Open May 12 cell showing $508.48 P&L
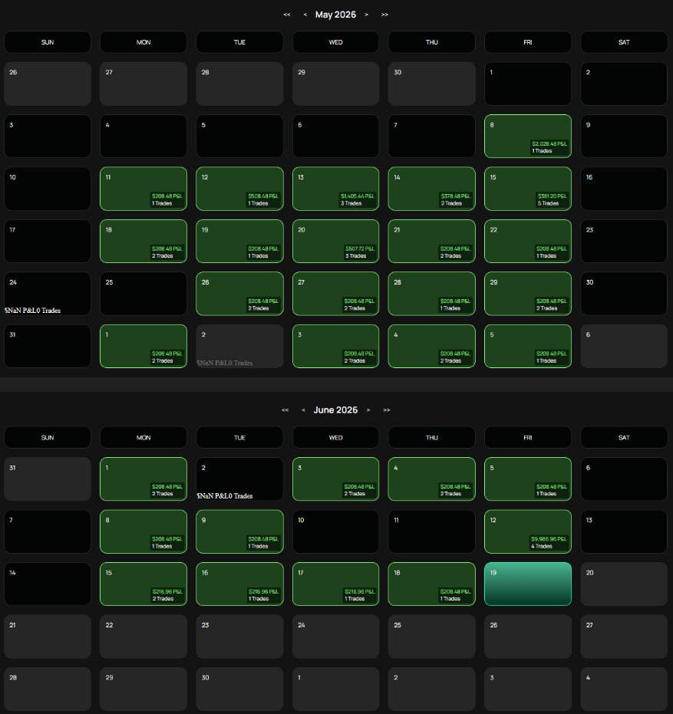 click(x=239, y=189)
